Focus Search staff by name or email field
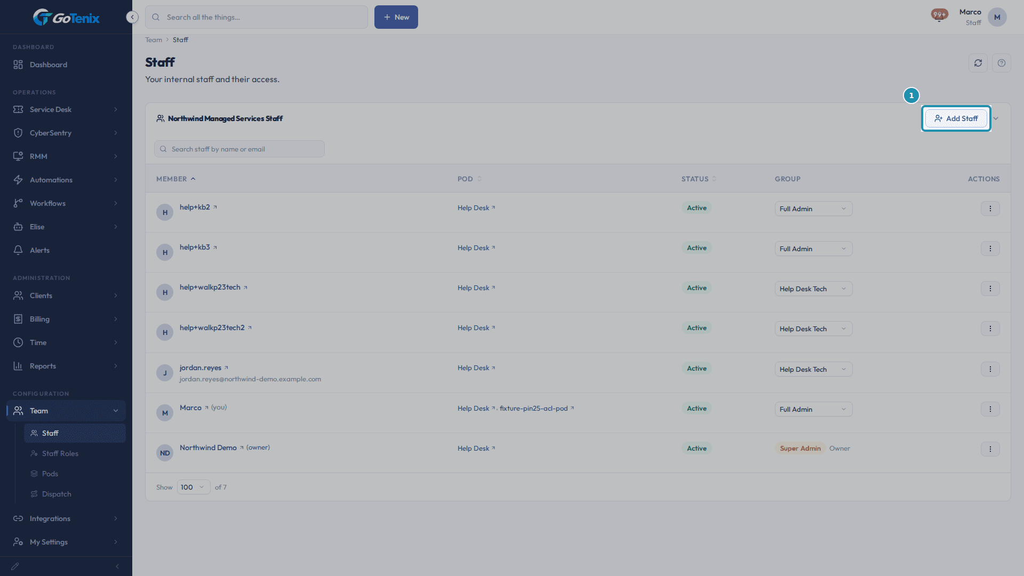 [x=239, y=149]
